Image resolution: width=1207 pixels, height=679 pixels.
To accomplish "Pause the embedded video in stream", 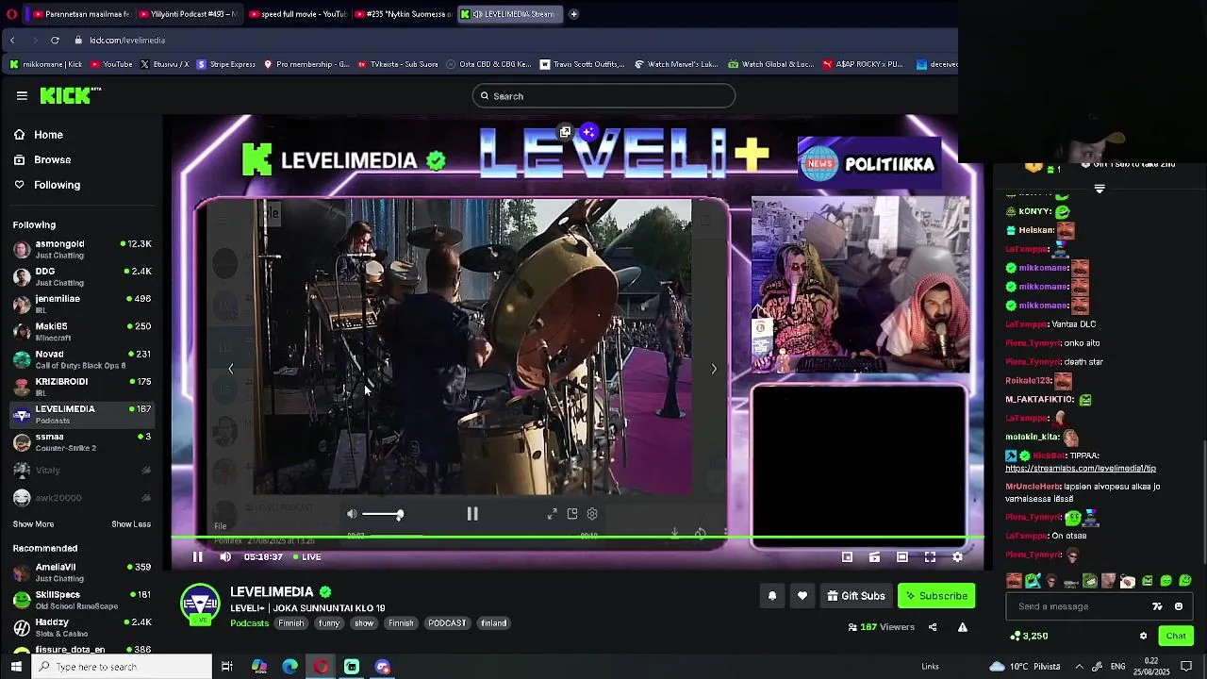I will point(472,514).
